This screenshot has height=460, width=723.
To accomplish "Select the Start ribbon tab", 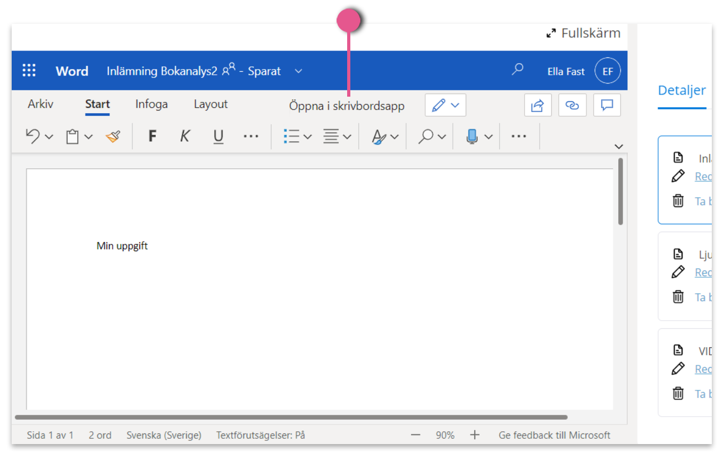I will click(97, 104).
